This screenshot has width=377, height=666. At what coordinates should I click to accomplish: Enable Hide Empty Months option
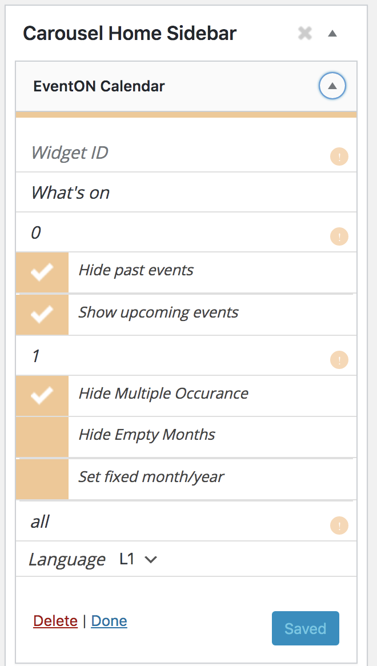pos(42,436)
